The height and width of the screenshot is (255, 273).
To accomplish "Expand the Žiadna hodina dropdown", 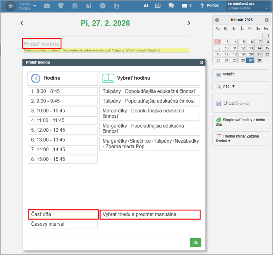I will point(28,6).
